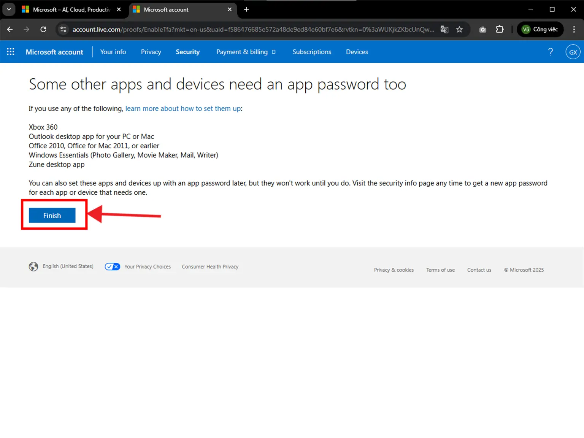The image size is (584, 438).
Task: Reload the current page
Action: click(43, 29)
